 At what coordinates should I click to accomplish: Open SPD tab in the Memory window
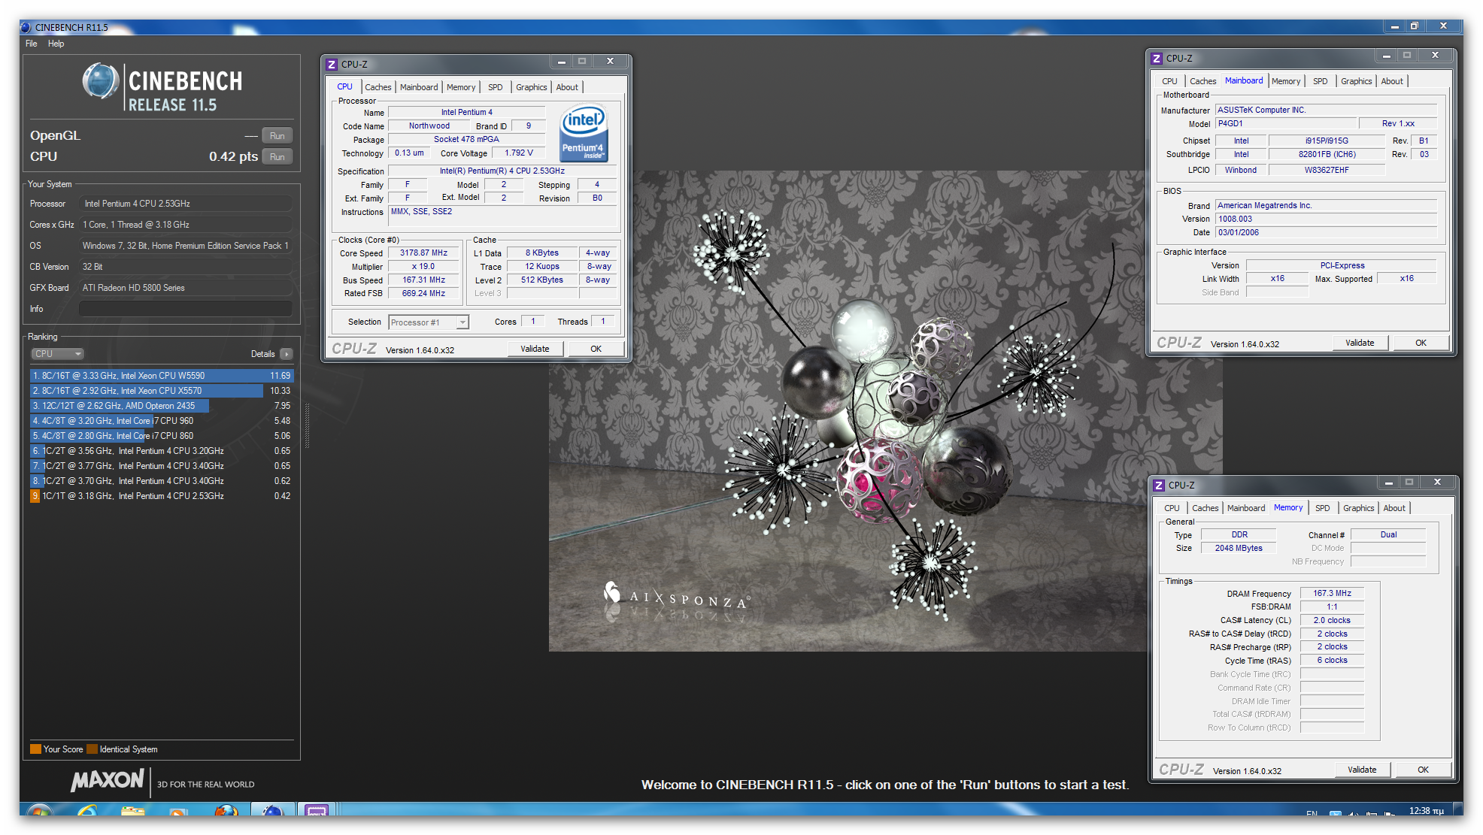pos(1323,508)
